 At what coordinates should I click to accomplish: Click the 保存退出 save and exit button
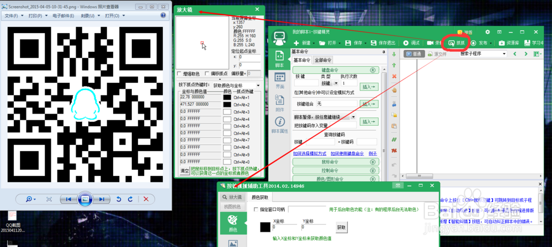[x=384, y=43]
